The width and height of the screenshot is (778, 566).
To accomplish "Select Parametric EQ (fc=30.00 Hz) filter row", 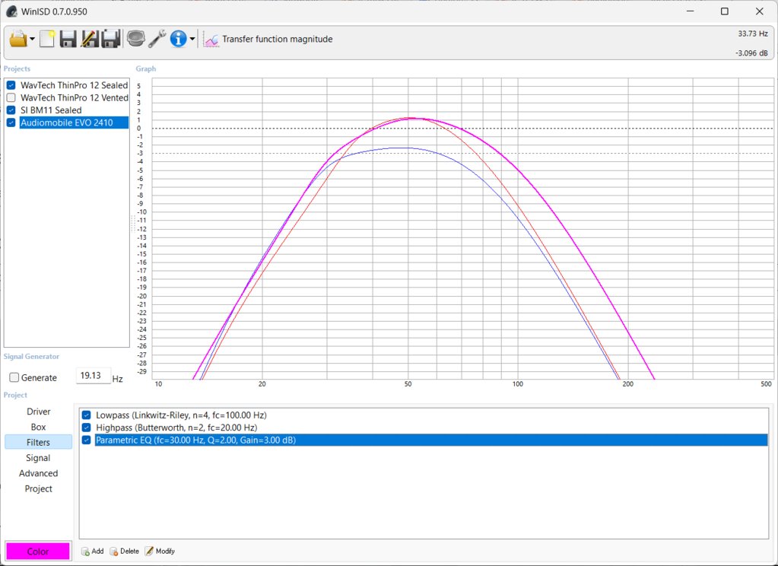I will click(431, 440).
